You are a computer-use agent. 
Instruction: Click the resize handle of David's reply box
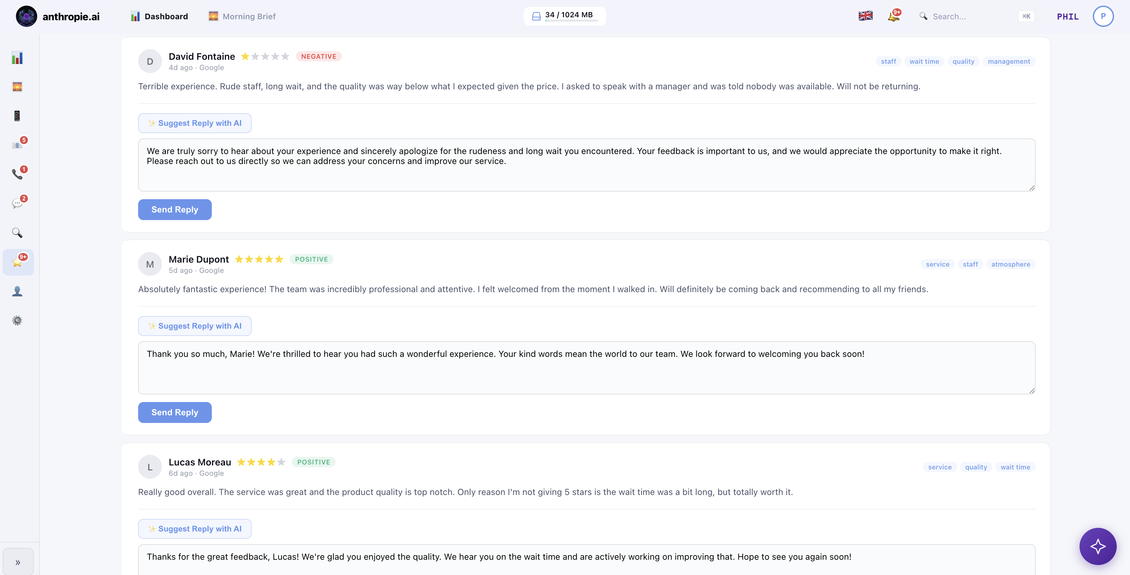(1032, 188)
